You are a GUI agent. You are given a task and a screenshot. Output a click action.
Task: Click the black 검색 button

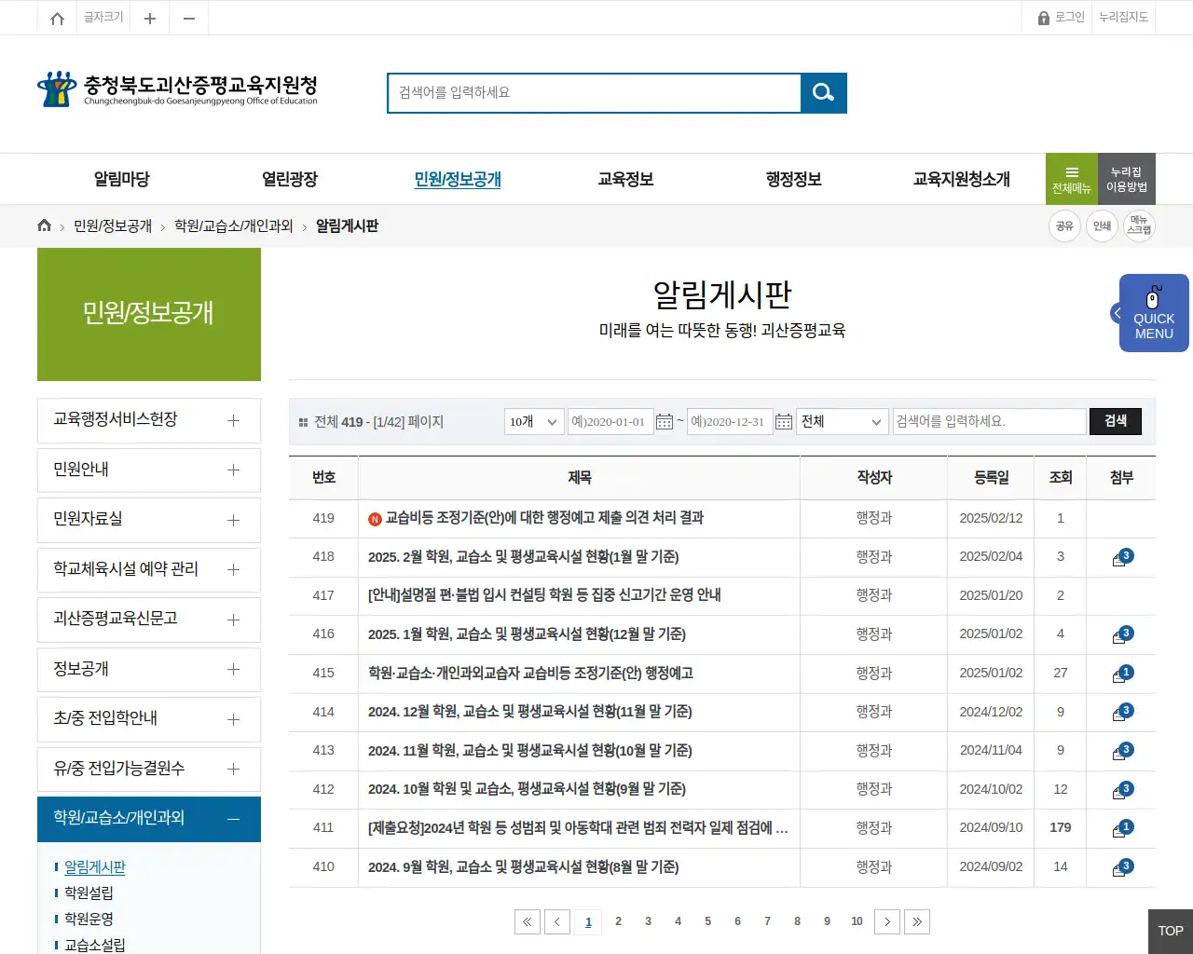pos(1116,421)
